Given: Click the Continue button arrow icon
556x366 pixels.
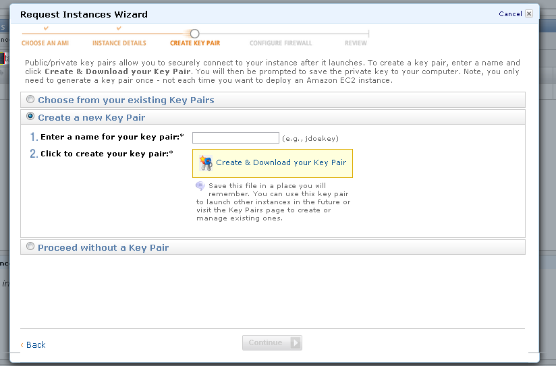Looking at the screenshot, I should coord(295,342).
